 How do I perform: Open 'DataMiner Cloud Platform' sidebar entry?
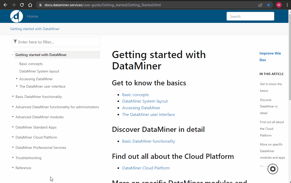[x=36, y=137]
